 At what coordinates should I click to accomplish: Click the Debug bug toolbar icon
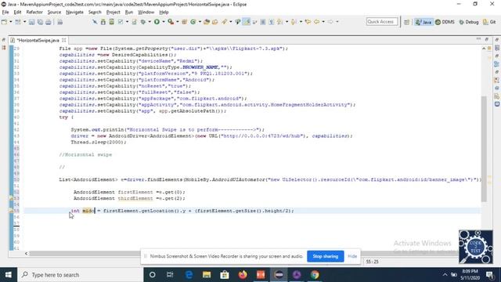click(142, 22)
